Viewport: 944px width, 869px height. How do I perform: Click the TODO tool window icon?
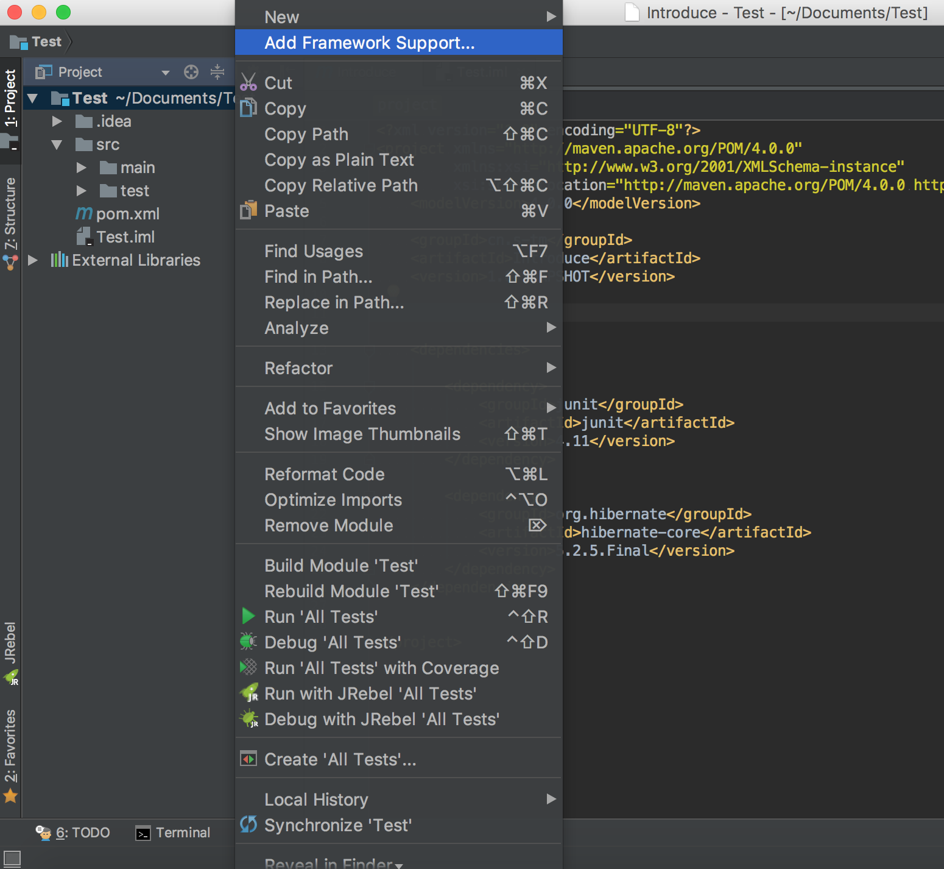pyautogui.click(x=43, y=832)
